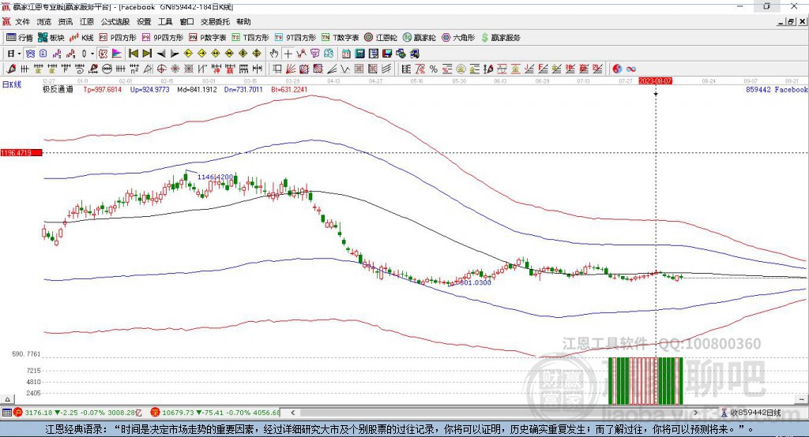809x437 pixels.
Task: Open the T数字表 table
Action: 340,38
